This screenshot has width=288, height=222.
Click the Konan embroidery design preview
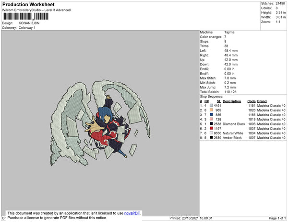100,122
